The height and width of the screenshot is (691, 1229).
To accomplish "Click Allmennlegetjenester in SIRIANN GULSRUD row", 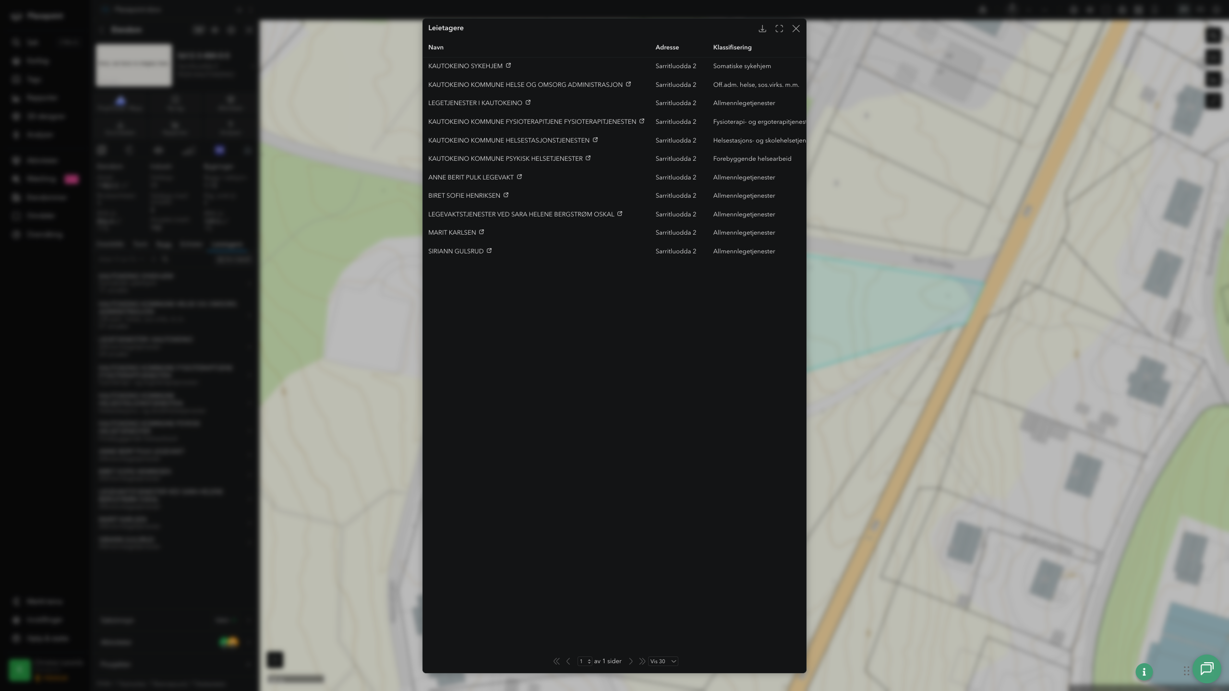I will (744, 251).
